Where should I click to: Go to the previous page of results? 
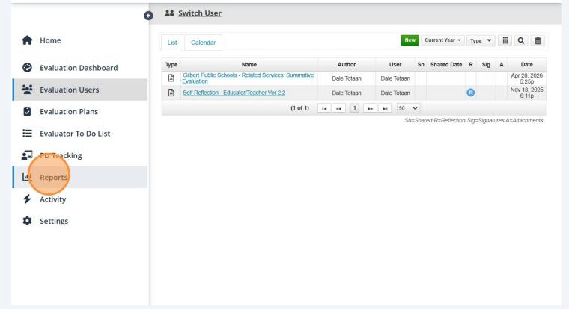click(338, 108)
